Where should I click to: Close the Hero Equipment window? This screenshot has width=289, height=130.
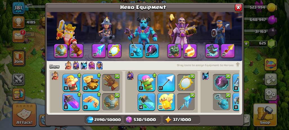238,7
